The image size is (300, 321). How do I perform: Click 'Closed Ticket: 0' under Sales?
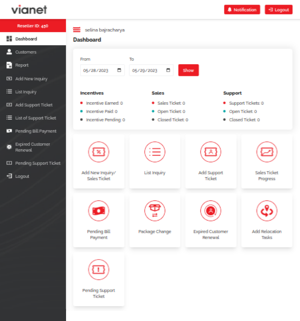173,120
